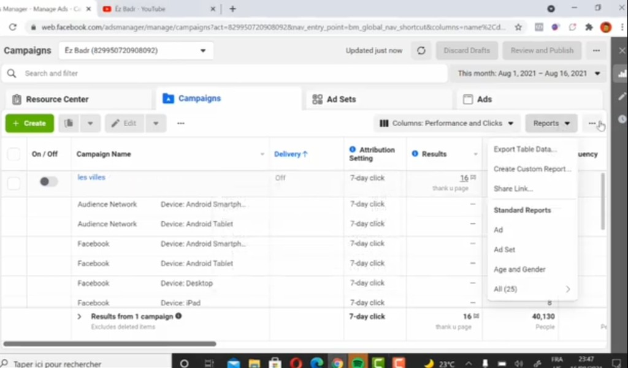Open Spotify from the taskbar
628x368 pixels.
tap(358, 363)
